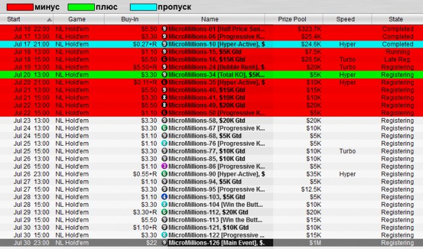423x249 pixels.
Task: Click the seat icon beside MicroMillions-24 Bubble Rush
Action: [164, 67]
